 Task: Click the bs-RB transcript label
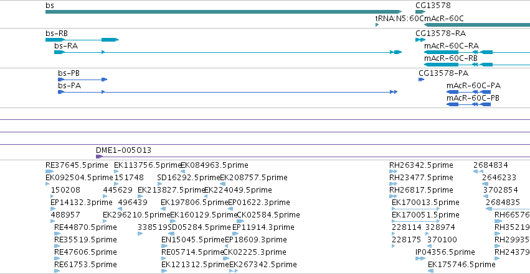click(x=57, y=34)
